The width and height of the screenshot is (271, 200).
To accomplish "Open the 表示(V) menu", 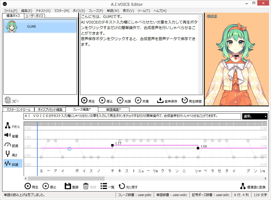I will click(x=128, y=11).
